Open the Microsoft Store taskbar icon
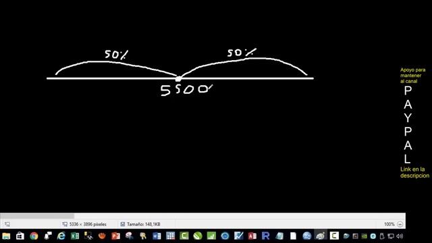 point(20,236)
